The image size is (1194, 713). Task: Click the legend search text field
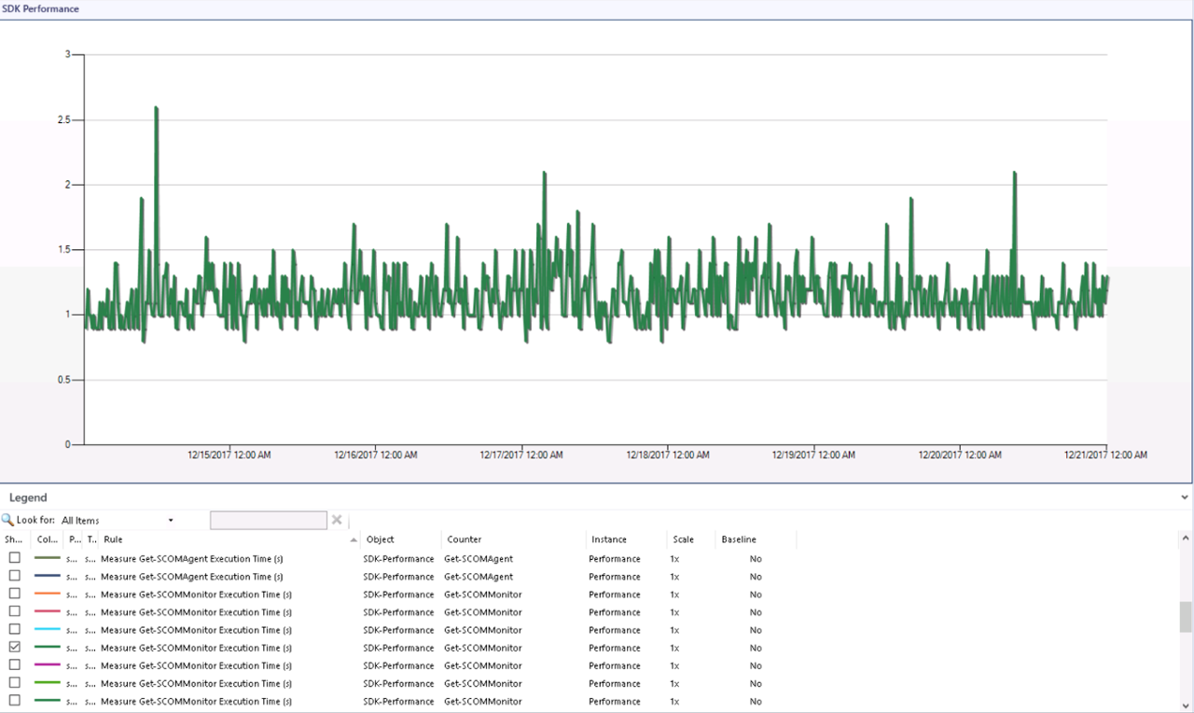point(268,520)
